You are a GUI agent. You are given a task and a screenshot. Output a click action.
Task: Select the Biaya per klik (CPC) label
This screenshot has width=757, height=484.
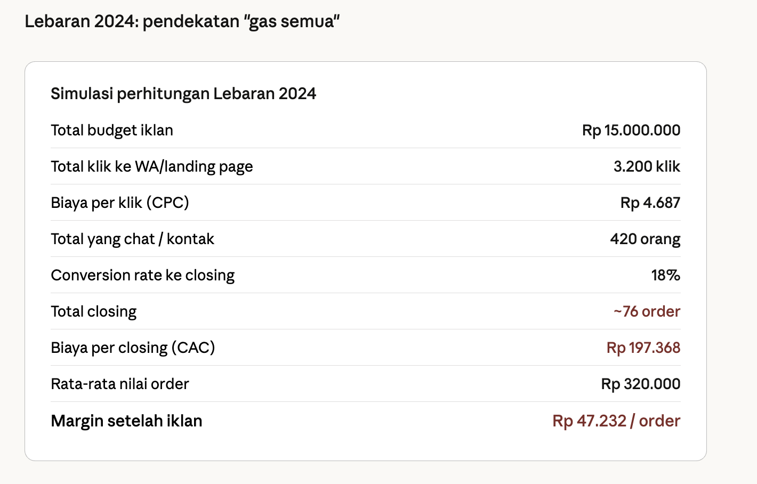tap(120, 203)
